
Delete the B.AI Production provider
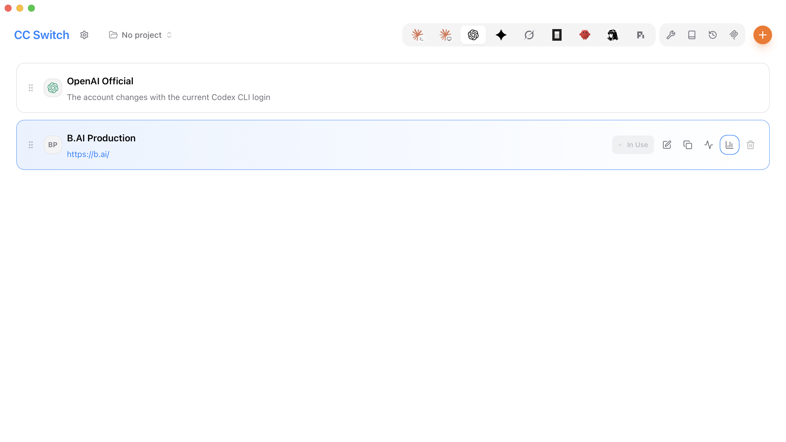pos(751,145)
